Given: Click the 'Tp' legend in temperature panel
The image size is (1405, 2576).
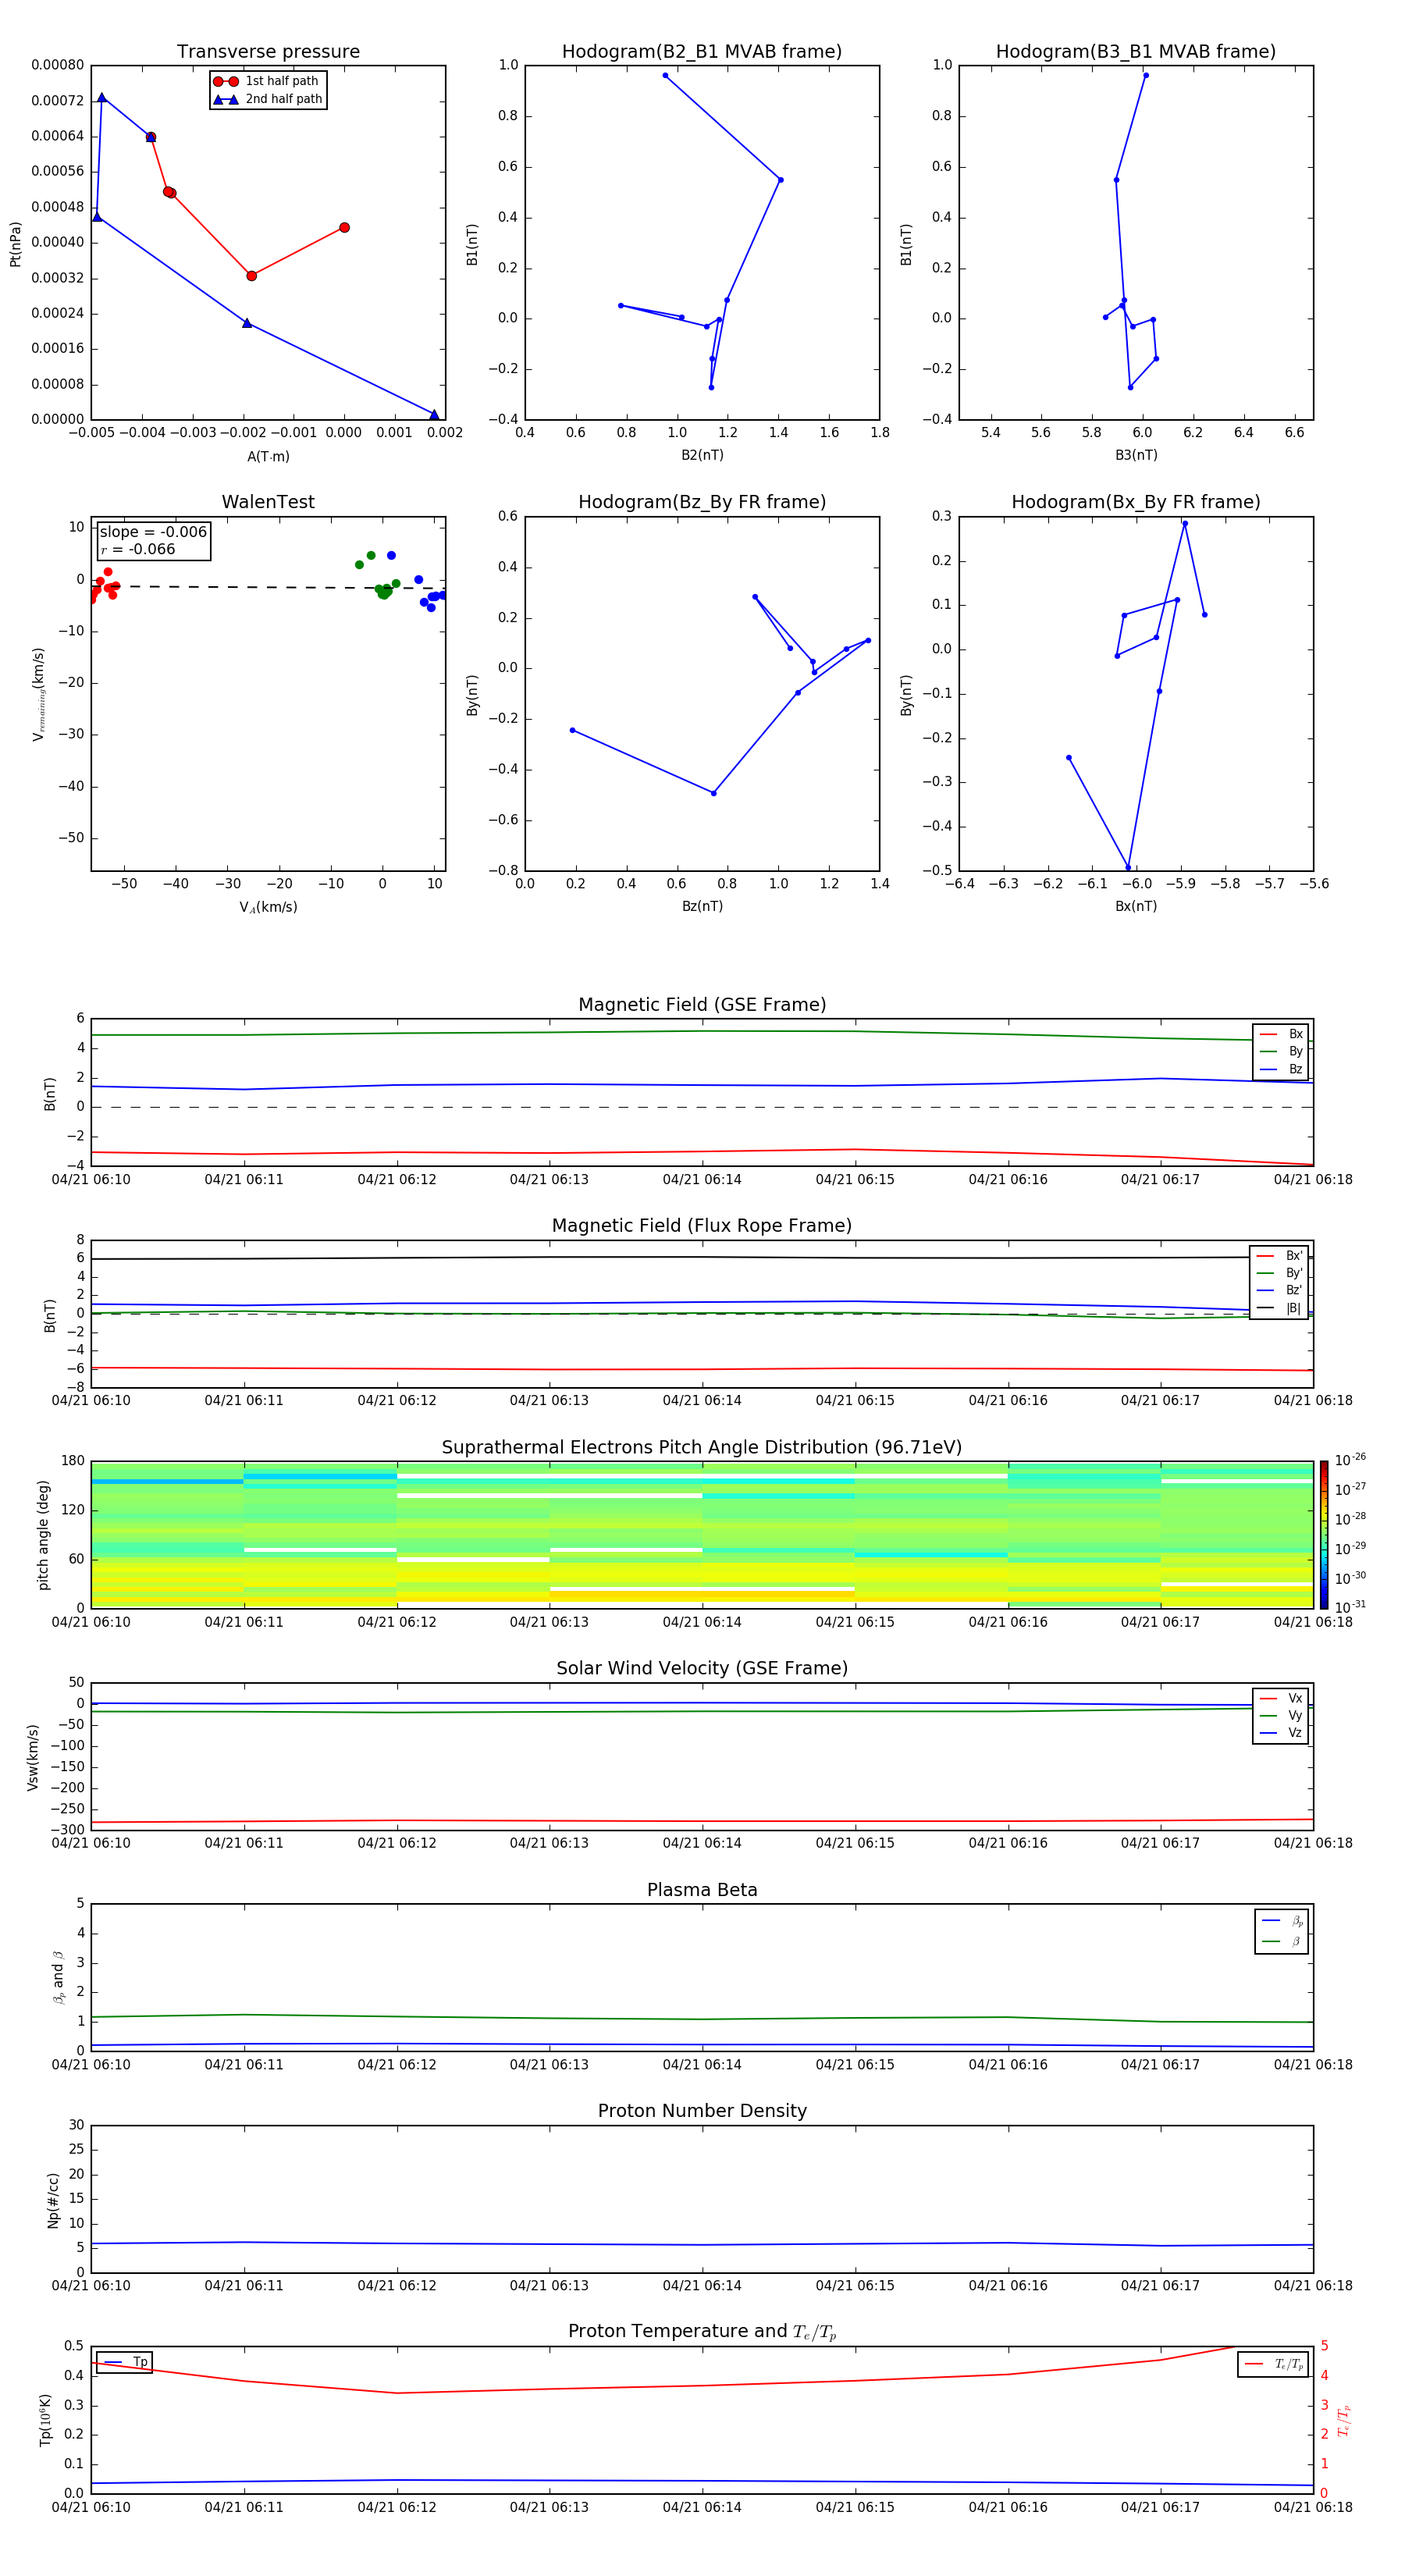Looking at the screenshot, I should tap(124, 2362).
